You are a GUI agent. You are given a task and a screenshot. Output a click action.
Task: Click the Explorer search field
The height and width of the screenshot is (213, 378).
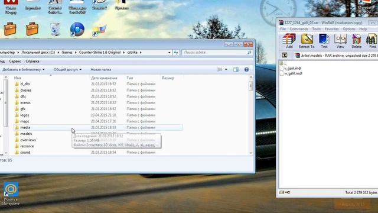217,53
